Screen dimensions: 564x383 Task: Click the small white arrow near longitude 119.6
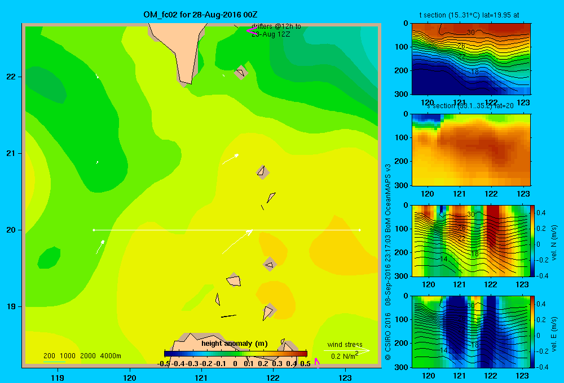100,247
